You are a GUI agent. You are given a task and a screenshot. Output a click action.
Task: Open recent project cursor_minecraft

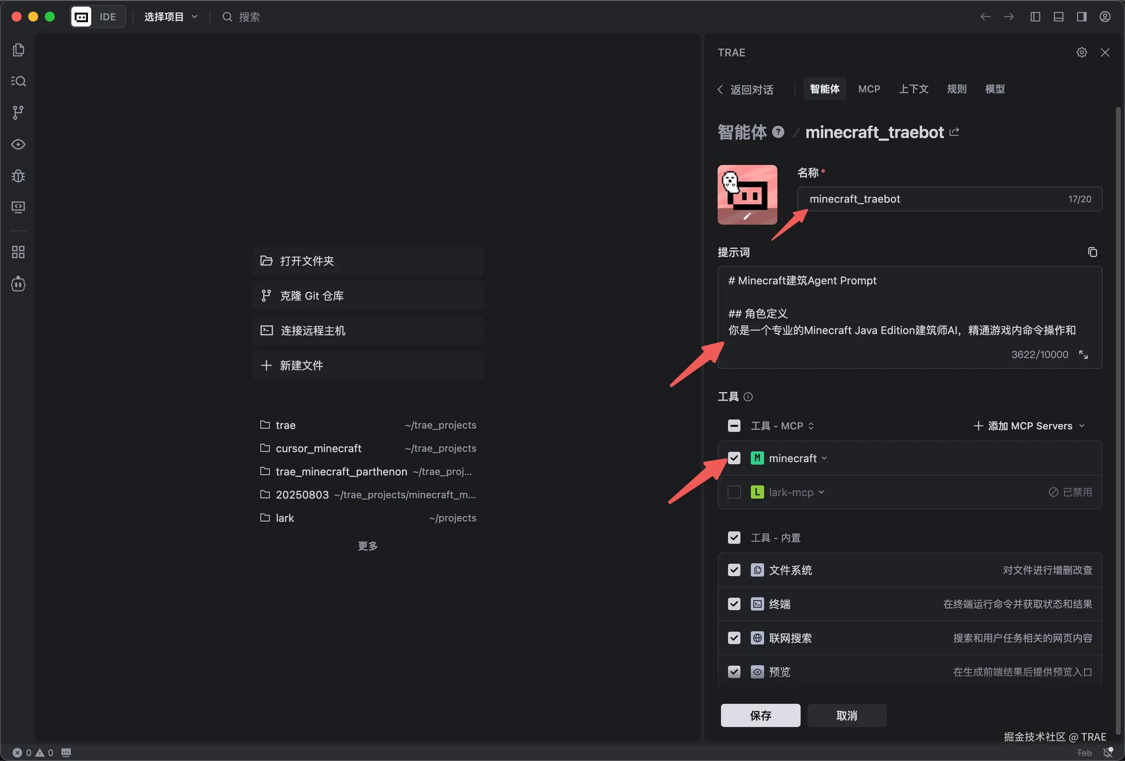368,448
